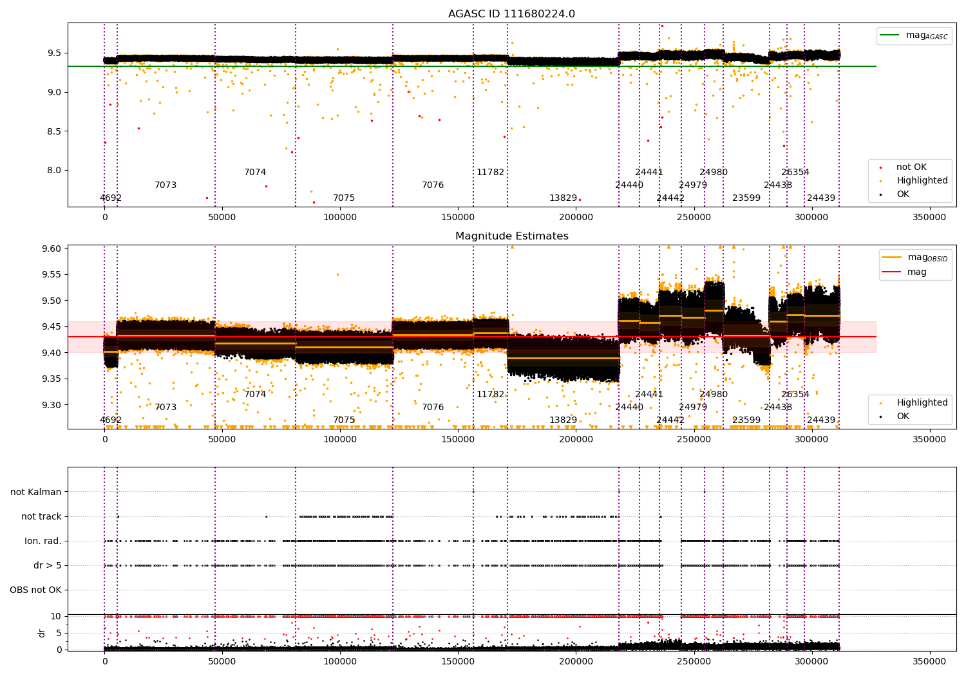Click obsid label 7076 in the top plot

pyautogui.click(x=433, y=185)
